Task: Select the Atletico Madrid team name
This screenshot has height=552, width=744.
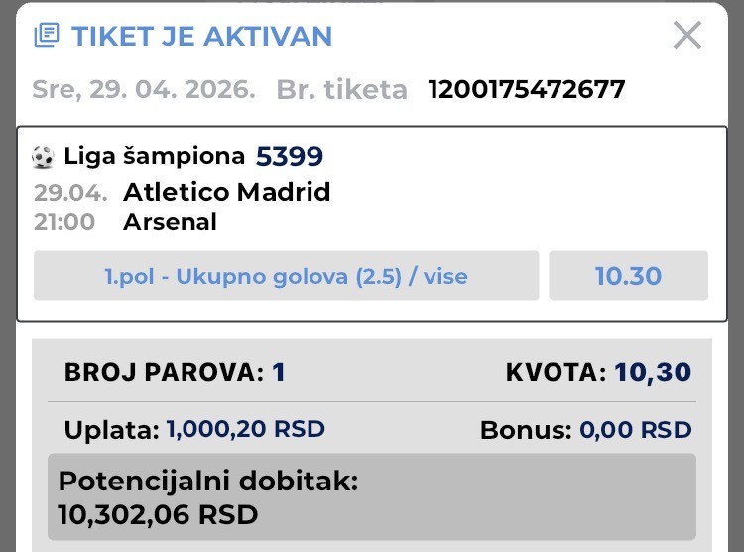Action: (x=226, y=192)
